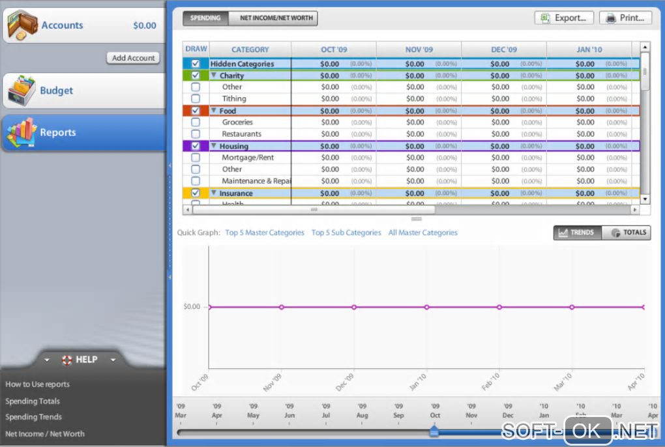Click the Dec '09 graph data point
Screen dimensions: 665x447
click(354, 307)
